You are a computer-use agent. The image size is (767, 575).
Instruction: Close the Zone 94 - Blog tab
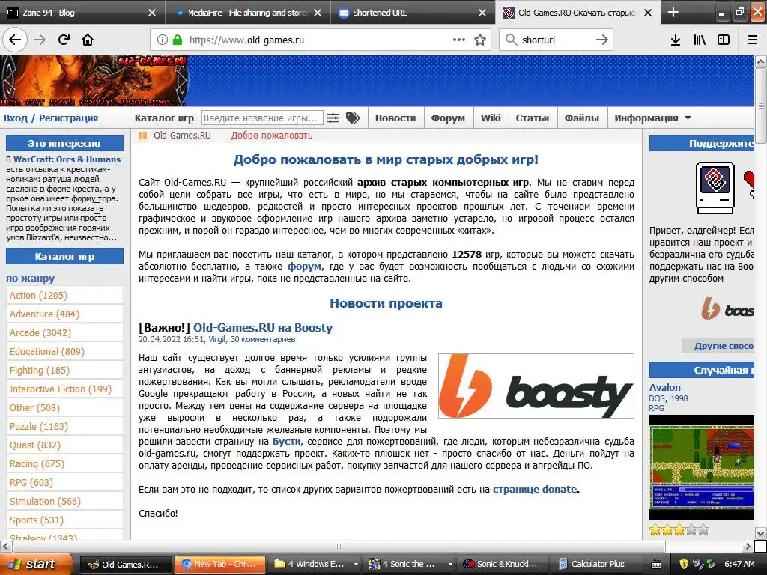coord(152,13)
